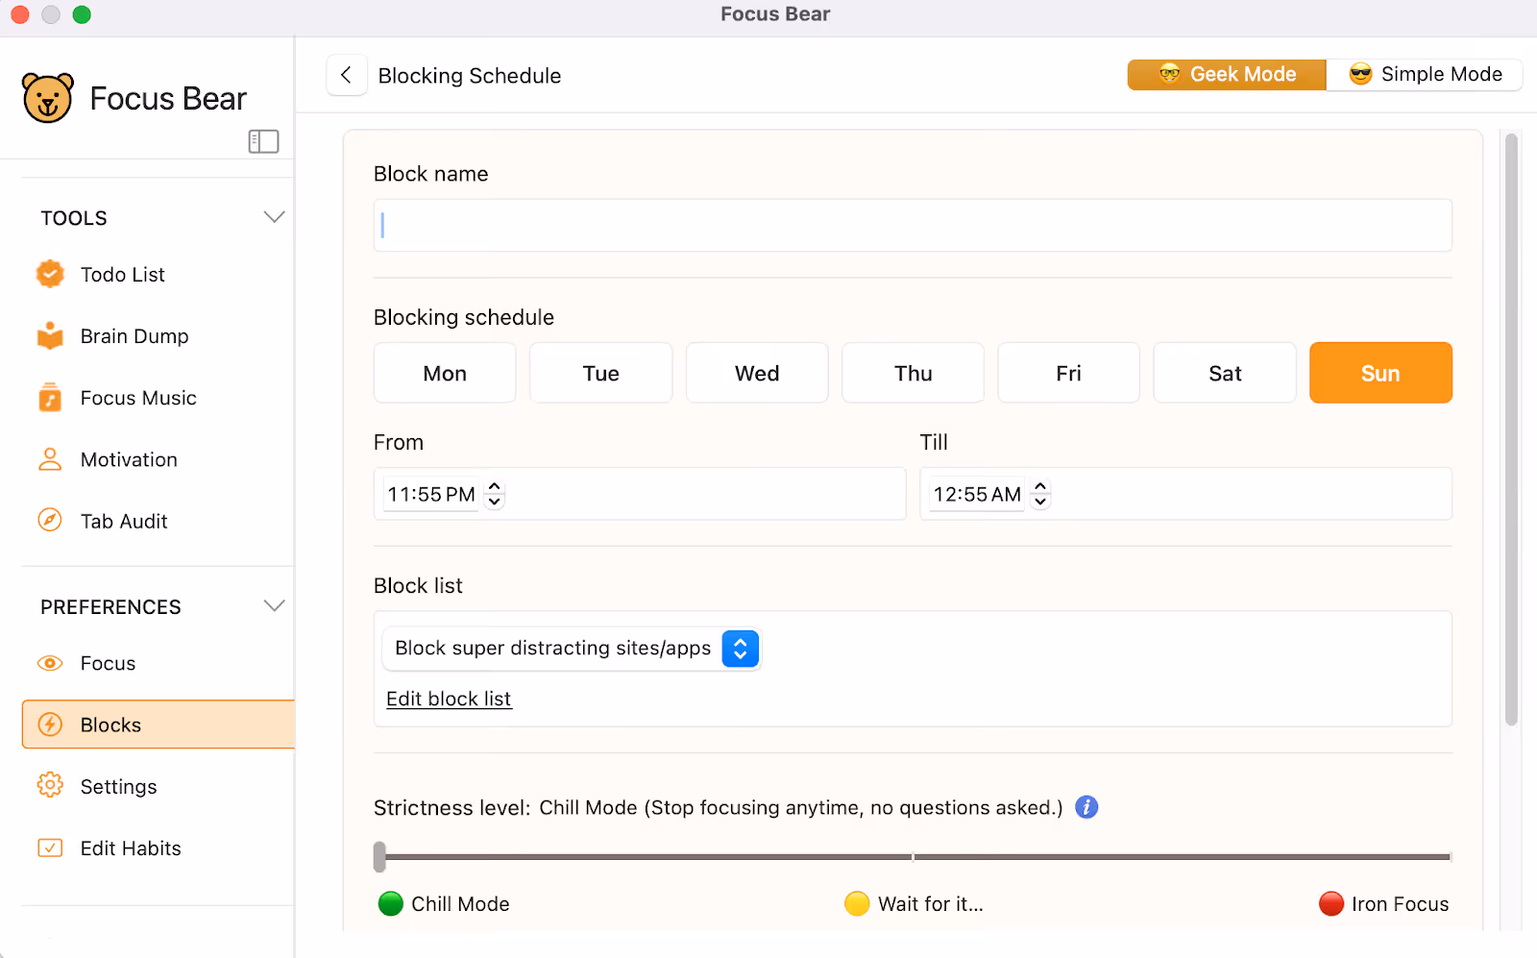Toggle Fri in blocking schedule
The height and width of the screenshot is (958, 1537).
(1068, 373)
